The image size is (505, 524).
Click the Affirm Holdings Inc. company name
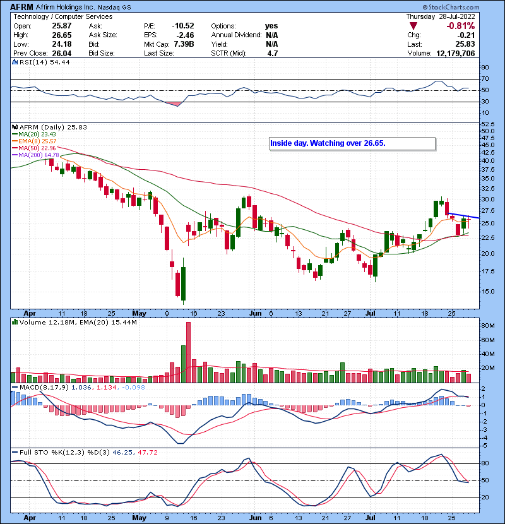pos(65,7)
